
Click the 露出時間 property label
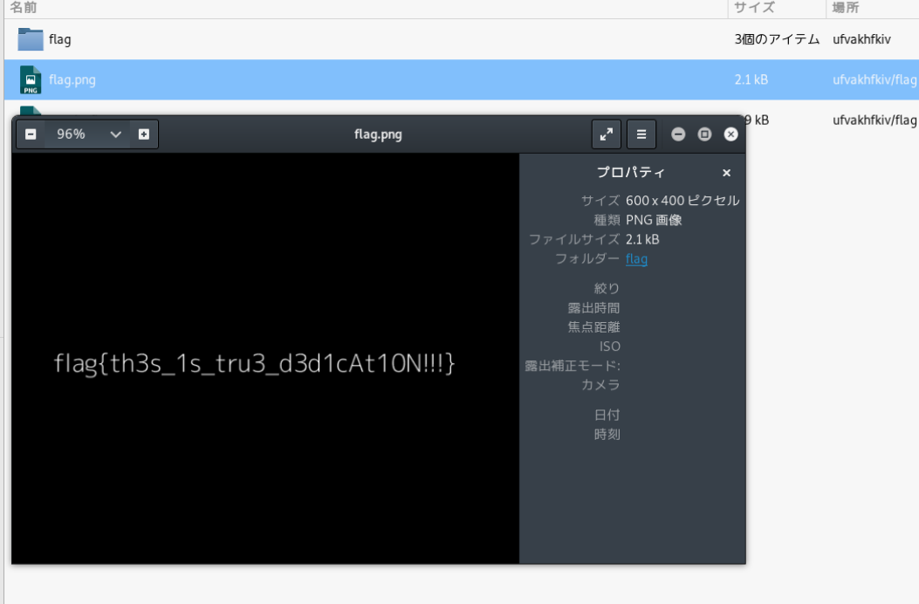point(593,308)
